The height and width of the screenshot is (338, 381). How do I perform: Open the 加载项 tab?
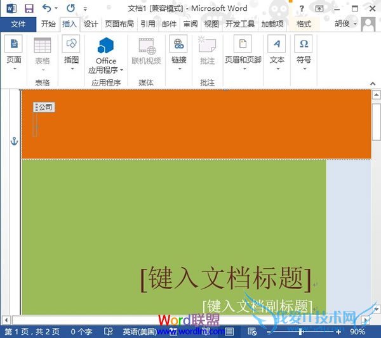(x=272, y=24)
